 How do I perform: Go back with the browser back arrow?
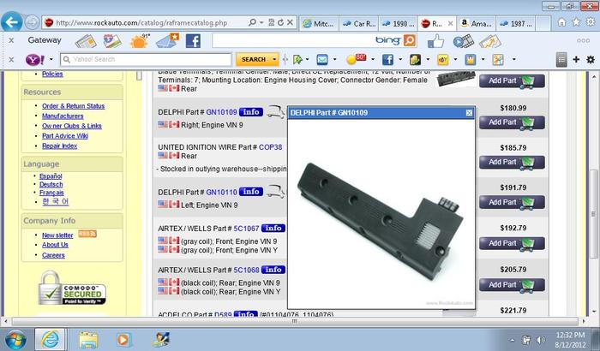click(x=11, y=21)
